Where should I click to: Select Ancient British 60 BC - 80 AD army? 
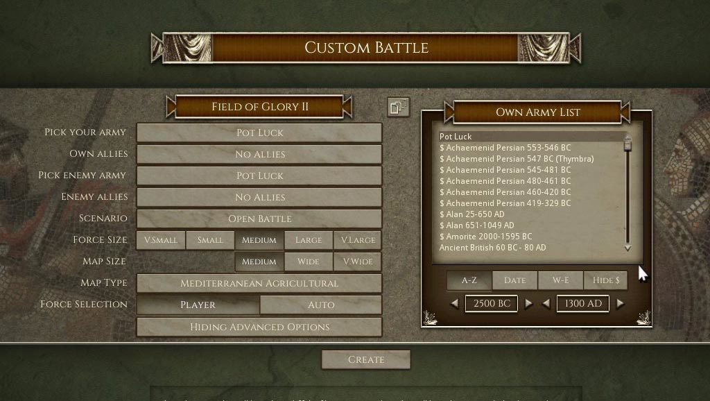[493, 248]
